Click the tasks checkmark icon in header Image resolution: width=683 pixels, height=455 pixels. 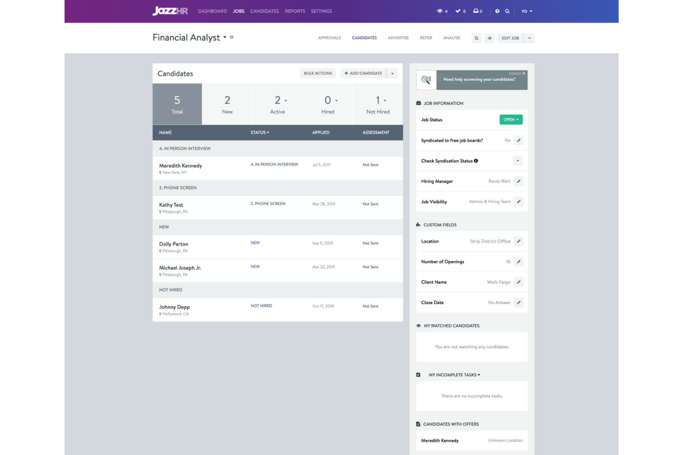pyautogui.click(x=458, y=11)
